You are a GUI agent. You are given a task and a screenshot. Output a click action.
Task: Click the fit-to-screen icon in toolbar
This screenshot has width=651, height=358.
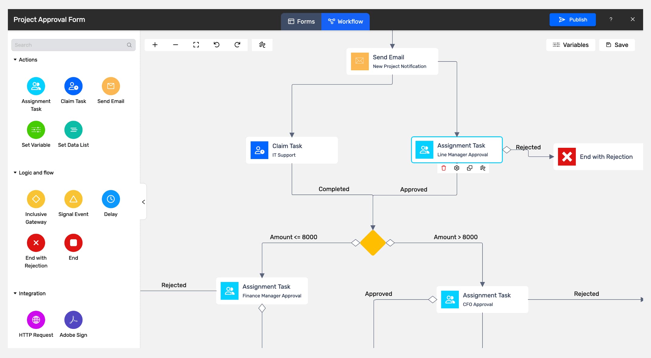196,45
